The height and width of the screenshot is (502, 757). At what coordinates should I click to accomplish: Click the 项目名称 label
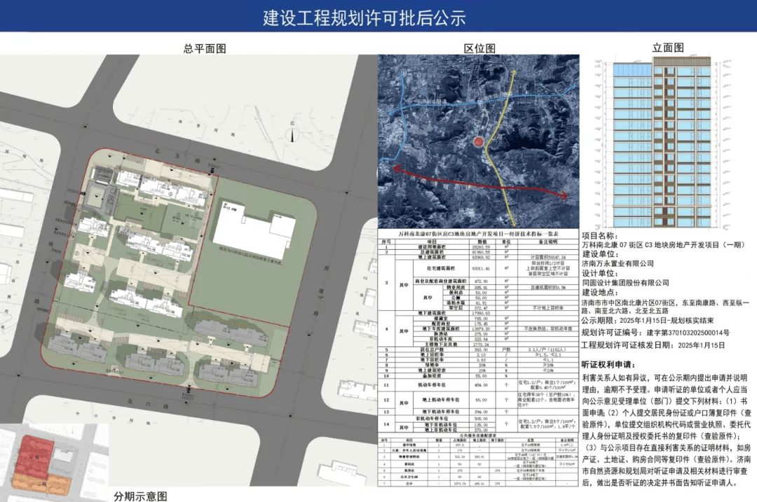601,235
